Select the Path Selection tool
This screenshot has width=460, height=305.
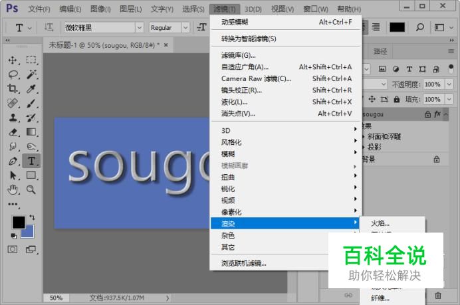pyautogui.click(x=13, y=175)
